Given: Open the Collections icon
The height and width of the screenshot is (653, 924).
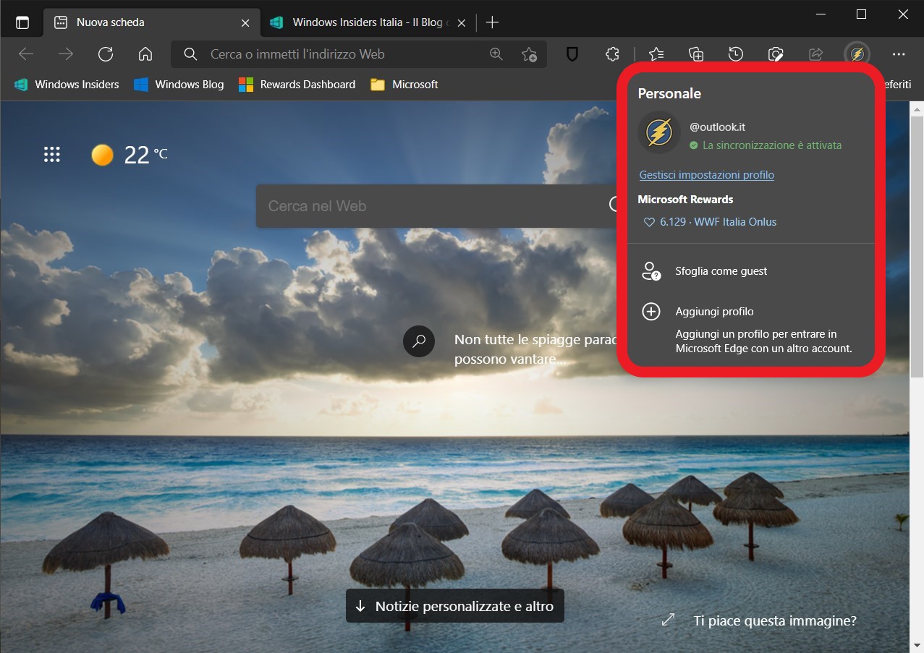Looking at the screenshot, I should click(696, 54).
